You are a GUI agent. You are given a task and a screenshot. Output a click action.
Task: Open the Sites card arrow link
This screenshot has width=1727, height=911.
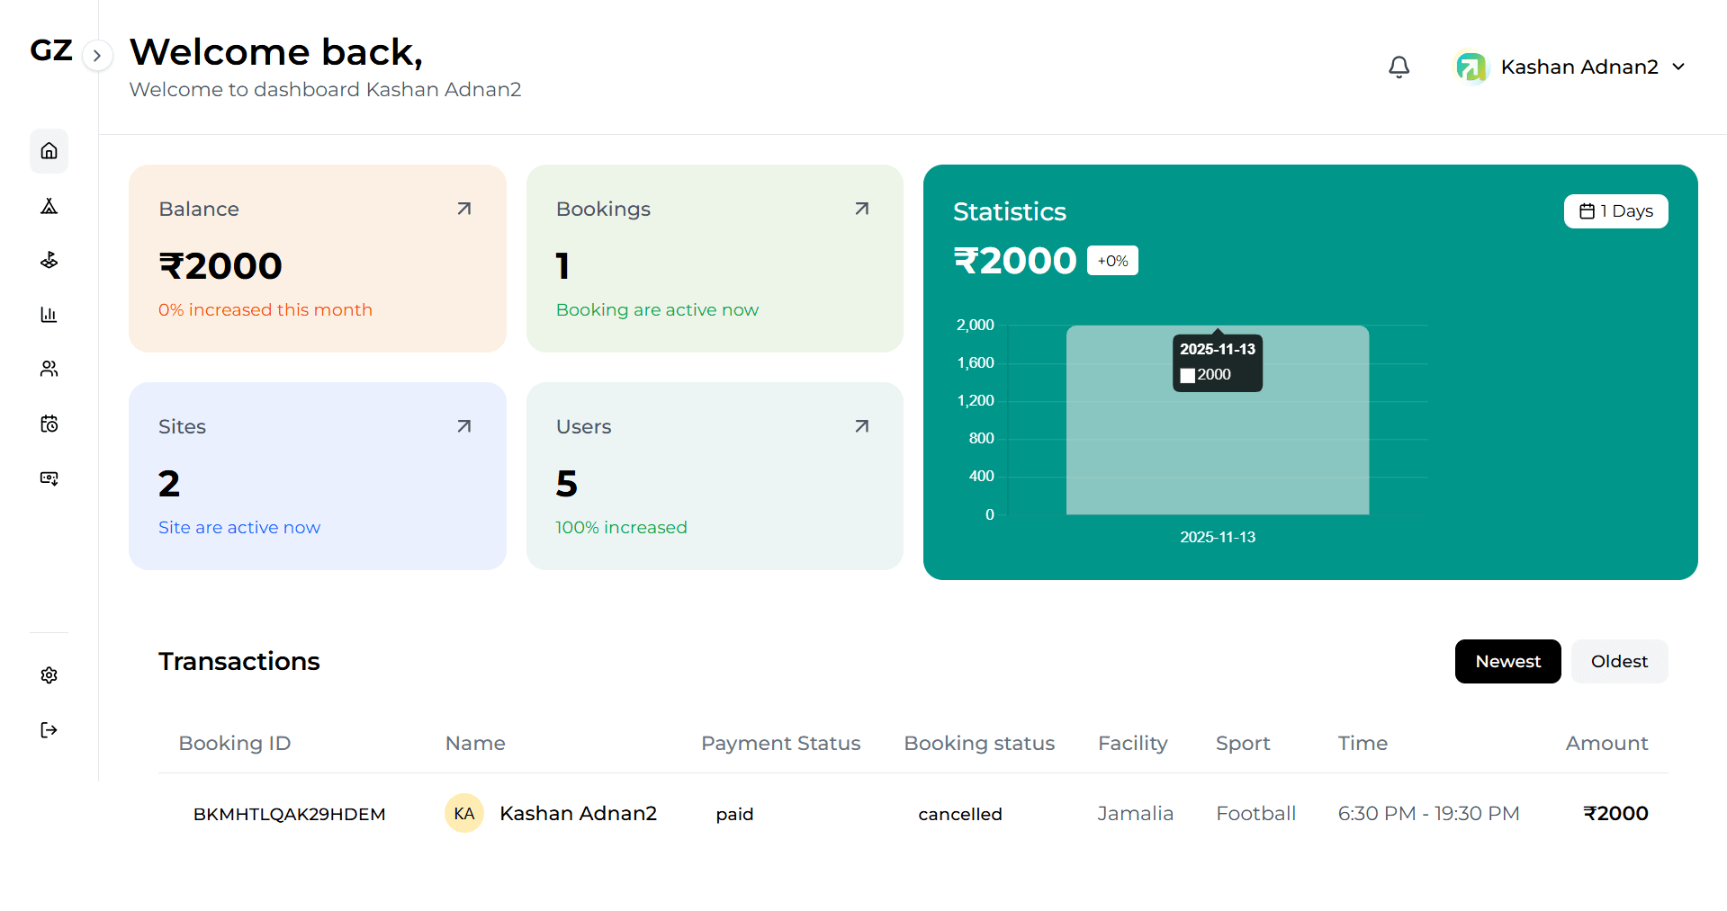464,426
